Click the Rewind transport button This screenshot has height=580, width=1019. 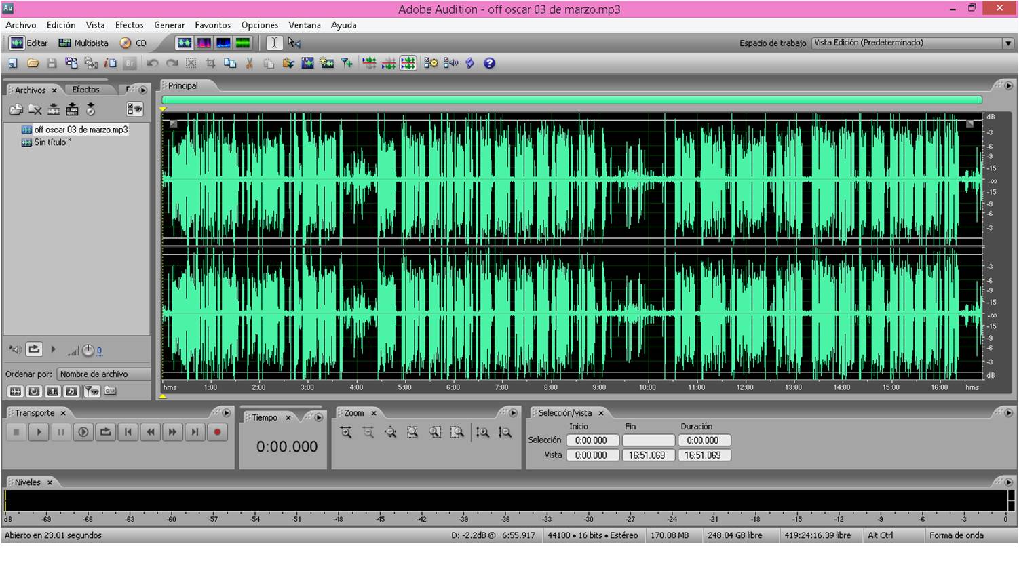pos(151,432)
